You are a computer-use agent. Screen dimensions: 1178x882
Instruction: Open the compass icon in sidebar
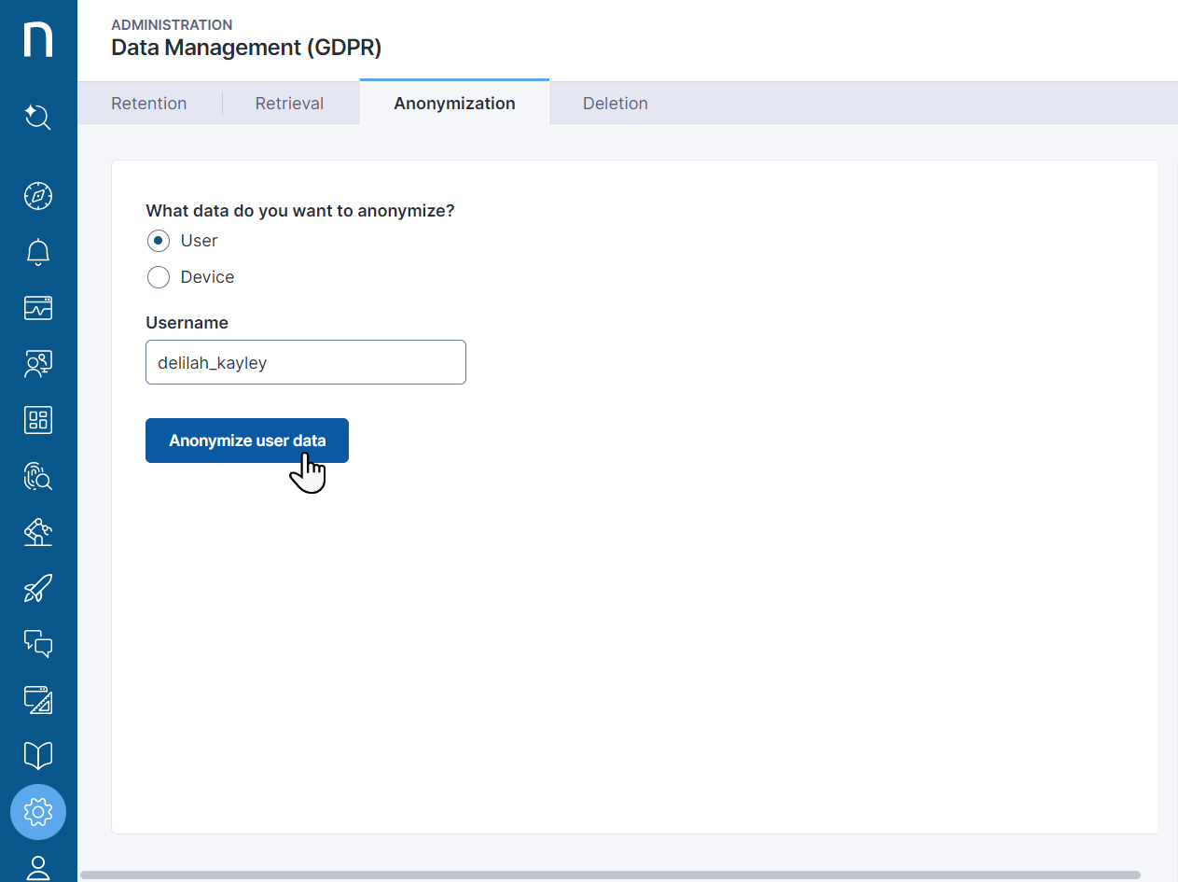tap(38, 196)
